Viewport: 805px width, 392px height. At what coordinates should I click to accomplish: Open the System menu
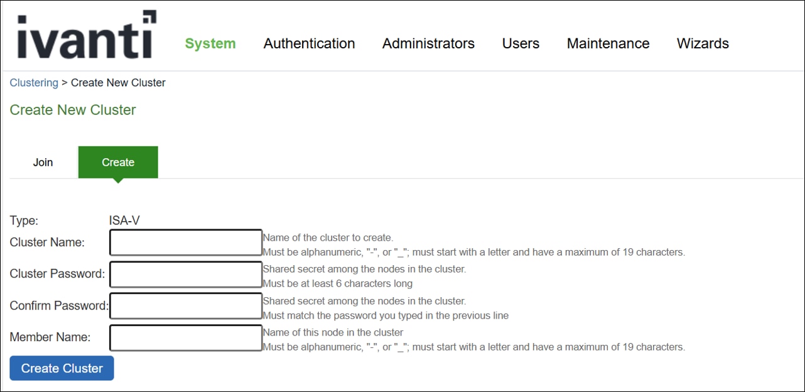coord(210,44)
